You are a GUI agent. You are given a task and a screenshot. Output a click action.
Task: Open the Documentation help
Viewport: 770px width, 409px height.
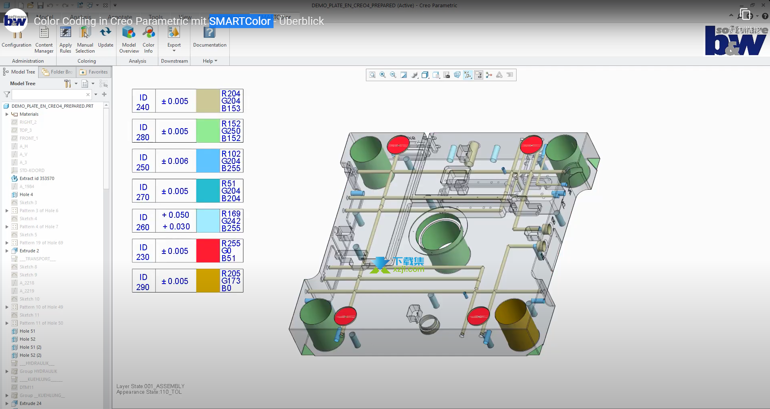(x=210, y=37)
